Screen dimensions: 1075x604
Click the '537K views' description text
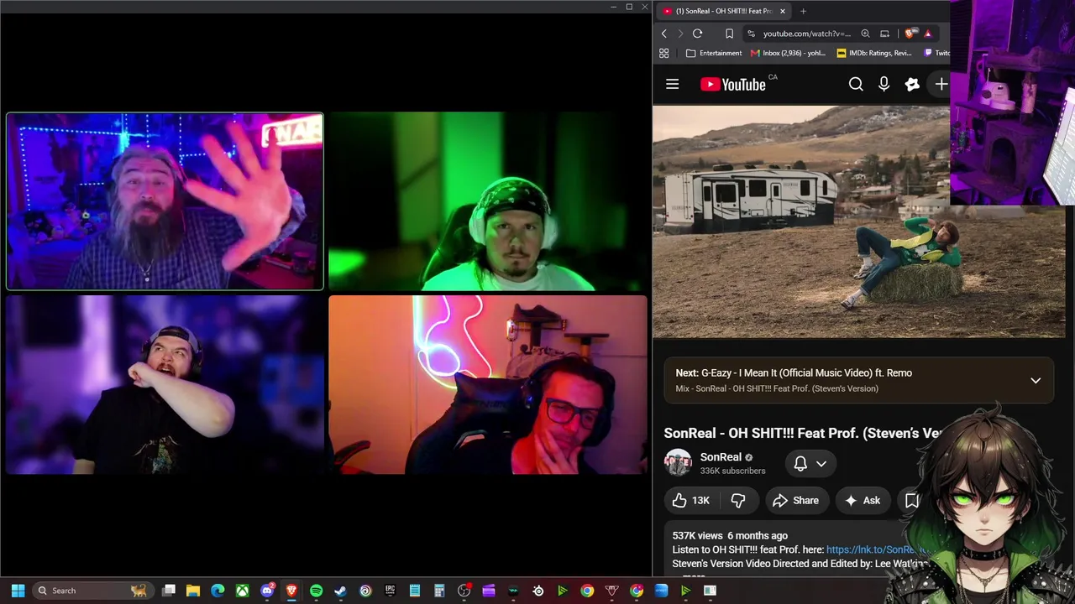697,535
